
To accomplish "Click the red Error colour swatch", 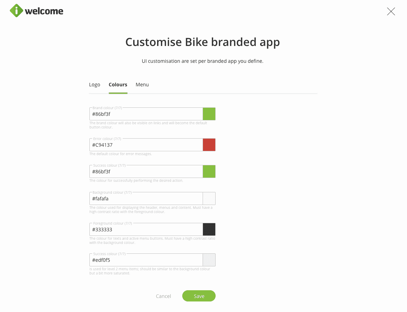I will click(x=209, y=145).
